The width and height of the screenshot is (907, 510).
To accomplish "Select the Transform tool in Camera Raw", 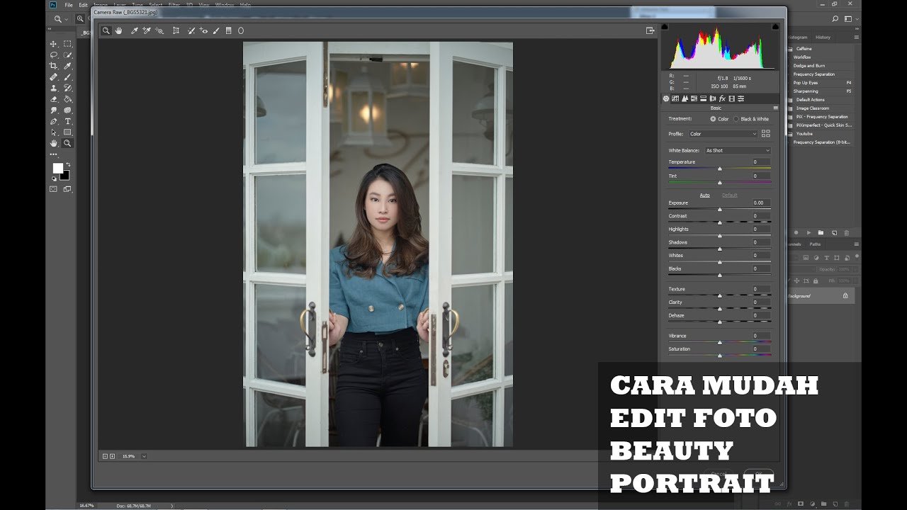I will coord(176,30).
